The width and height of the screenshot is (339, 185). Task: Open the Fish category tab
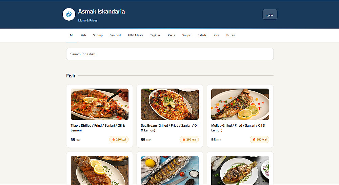[x=83, y=35]
